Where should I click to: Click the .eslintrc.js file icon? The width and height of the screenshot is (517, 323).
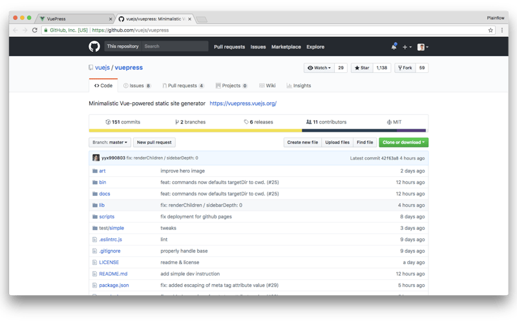tap(94, 240)
